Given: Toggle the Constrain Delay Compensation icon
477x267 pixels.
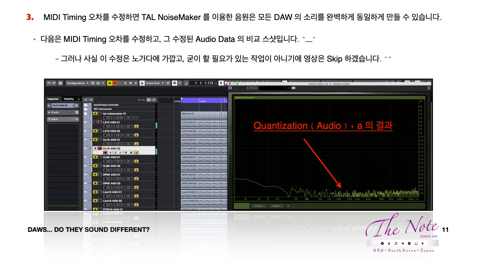Looking at the screenshot, I should pyautogui.click(x=60, y=83).
